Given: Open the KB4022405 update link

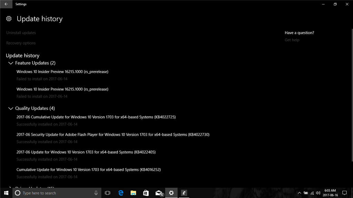Looking at the screenshot, I should pos(86,152).
